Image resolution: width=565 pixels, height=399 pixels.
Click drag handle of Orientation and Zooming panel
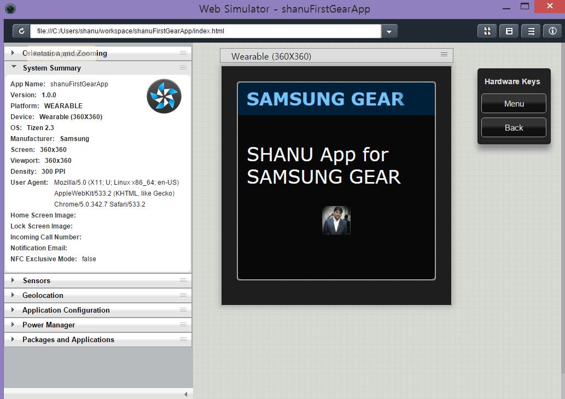coord(183,53)
